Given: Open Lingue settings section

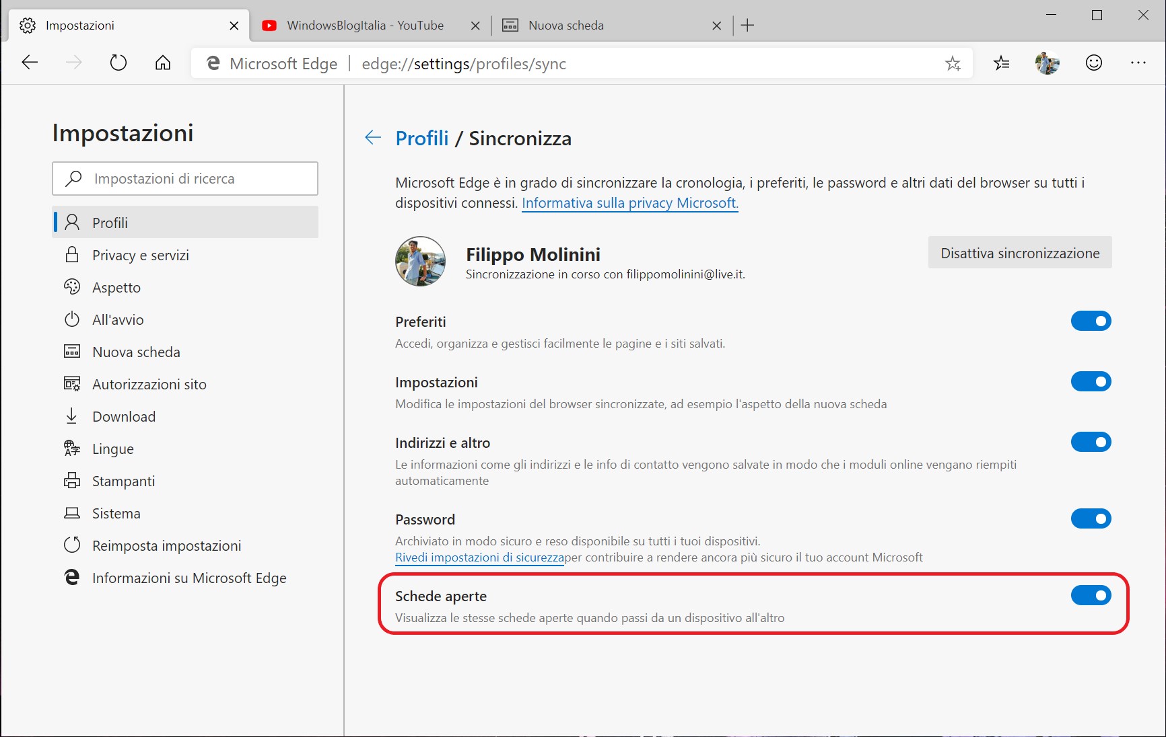Looking at the screenshot, I should (185, 449).
